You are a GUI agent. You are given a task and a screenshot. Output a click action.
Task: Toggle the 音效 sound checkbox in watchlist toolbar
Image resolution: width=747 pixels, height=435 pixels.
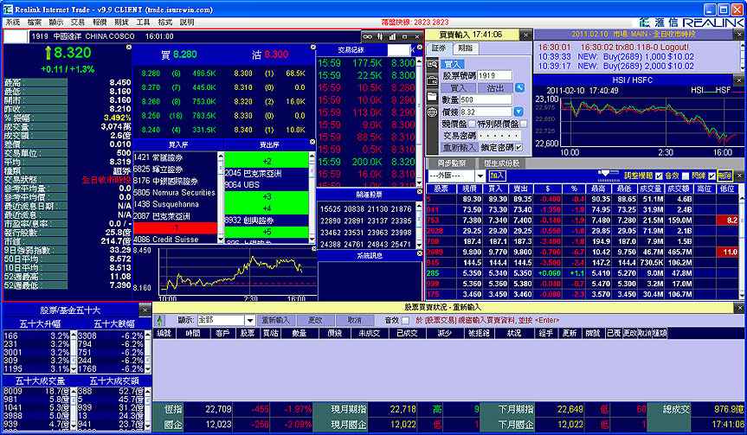(685, 176)
